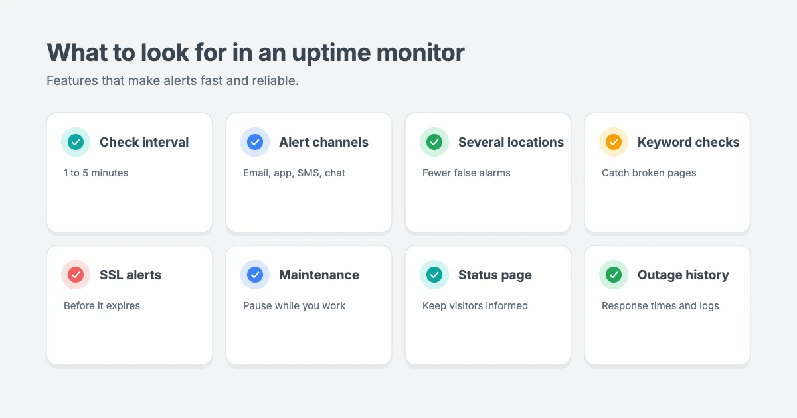Screen dimensions: 797x418
Task: Click the 'Fewer false alarms' description
Action: pos(466,173)
